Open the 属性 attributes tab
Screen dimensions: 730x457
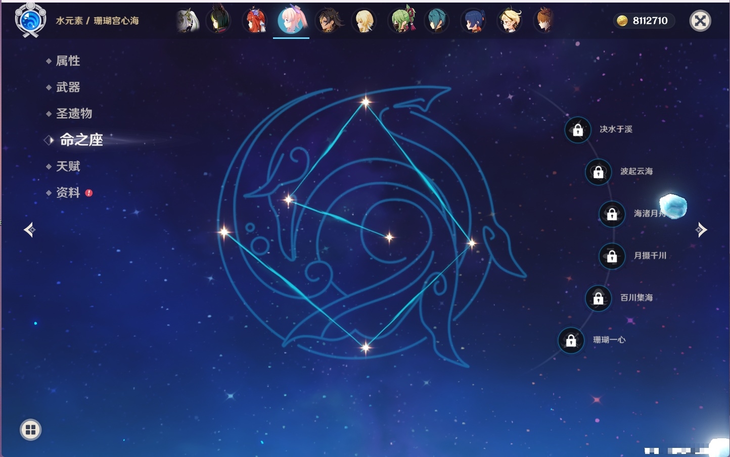click(68, 61)
